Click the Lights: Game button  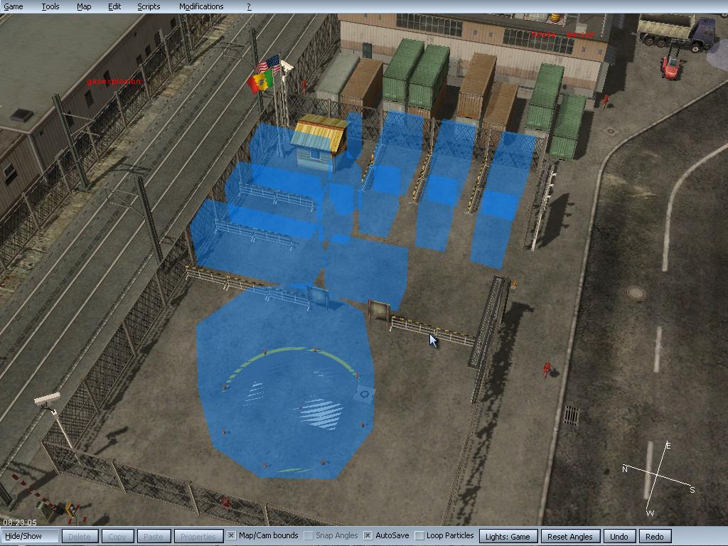pyautogui.click(x=508, y=536)
